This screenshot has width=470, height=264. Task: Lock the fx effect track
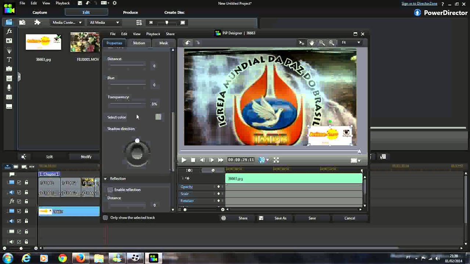pyautogui.click(x=26, y=202)
